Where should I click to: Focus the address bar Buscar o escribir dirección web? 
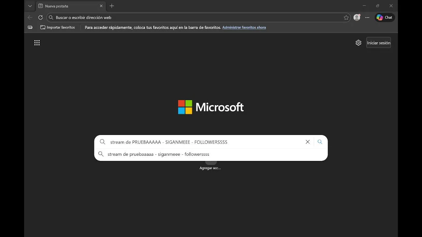coord(199,17)
